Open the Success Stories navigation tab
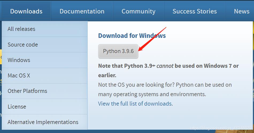Screen dimensions: 254x133 coord(195,11)
